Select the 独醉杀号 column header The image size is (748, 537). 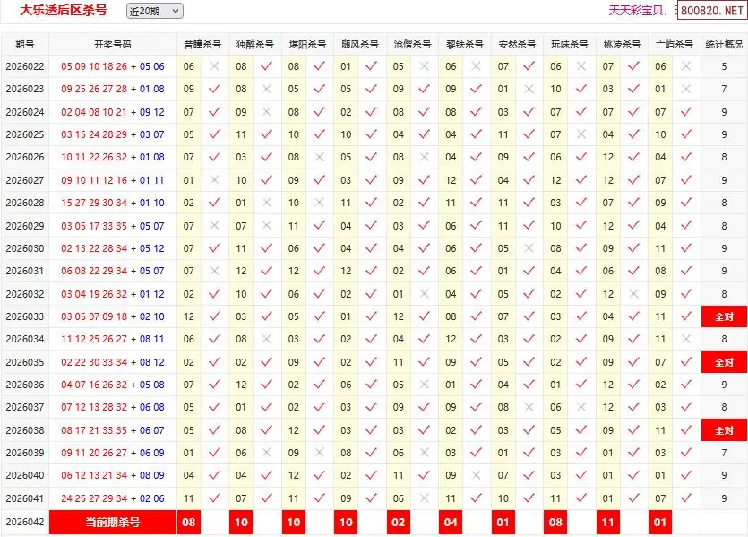(x=254, y=44)
